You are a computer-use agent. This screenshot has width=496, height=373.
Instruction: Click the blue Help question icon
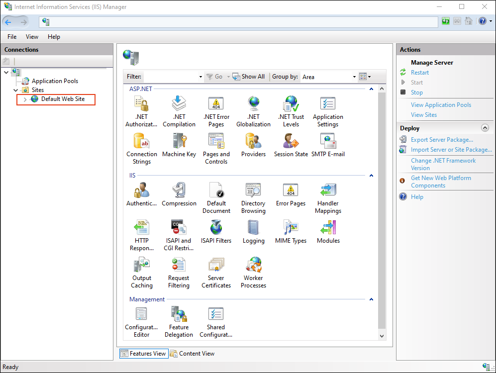click(x=483, y=21)
